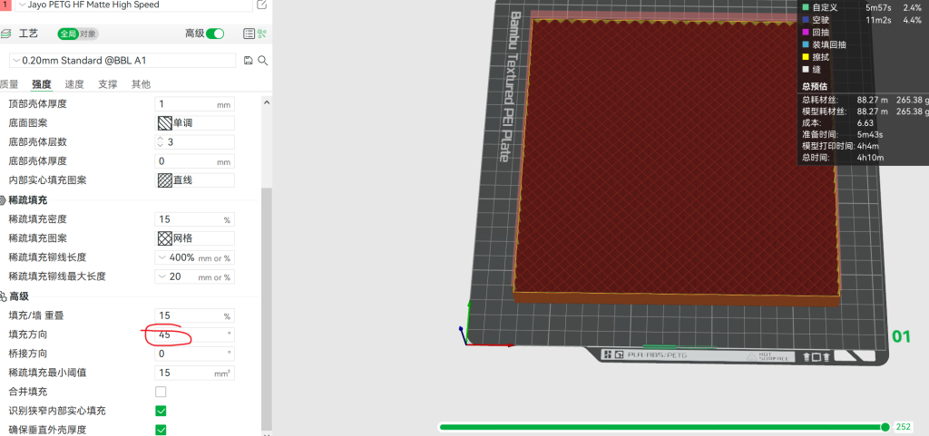The height and width of the screenshot is (436, 929).
Task: Click the 工艺 process layers icon
Action: click(5, 34)
